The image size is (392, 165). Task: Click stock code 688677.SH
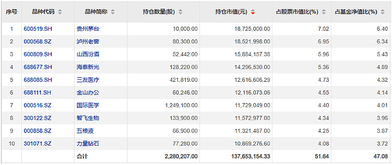[x=38, y=67]
